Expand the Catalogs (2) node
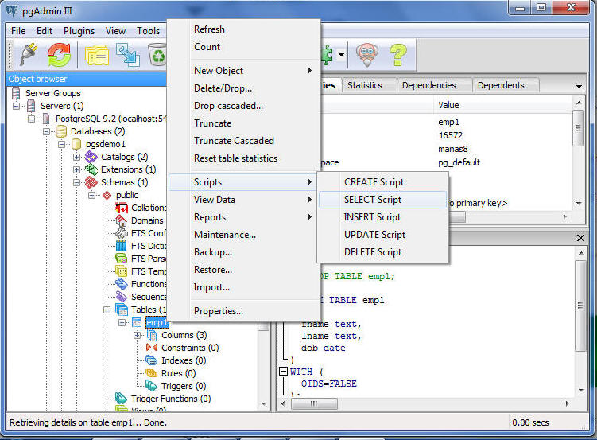The image size is (597, 440). coord(76,157)
